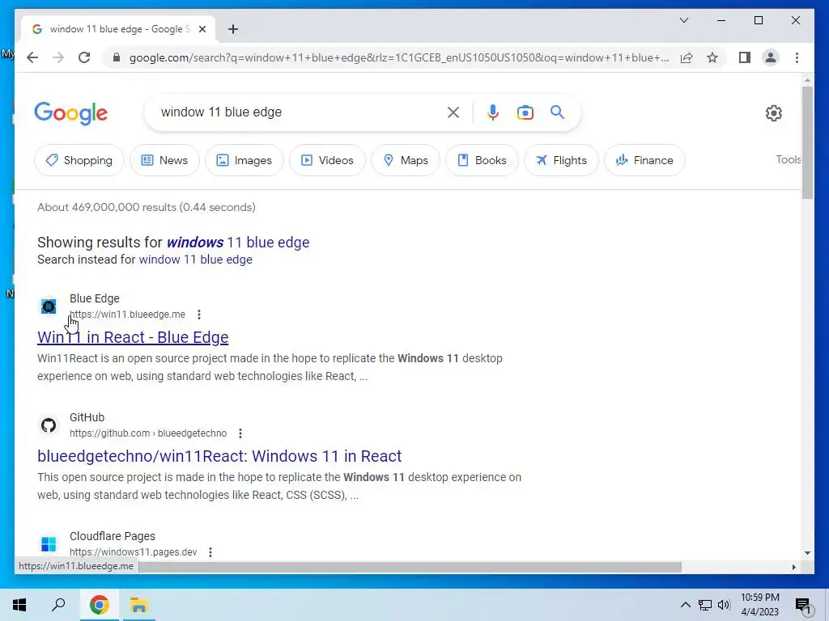Open Chrome side panel
Image resolution: width=829 pixels, height=621 pixels.
[x=745, y=57]
